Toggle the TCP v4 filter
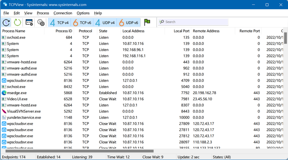The height and width of the screenshot is (160, 288). coord(59,23)
